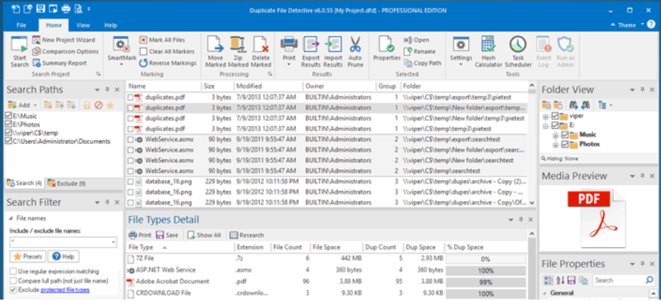This screenshot has width=661, height=301.
Task: Open the File menu tab
Action: [21, 25]
